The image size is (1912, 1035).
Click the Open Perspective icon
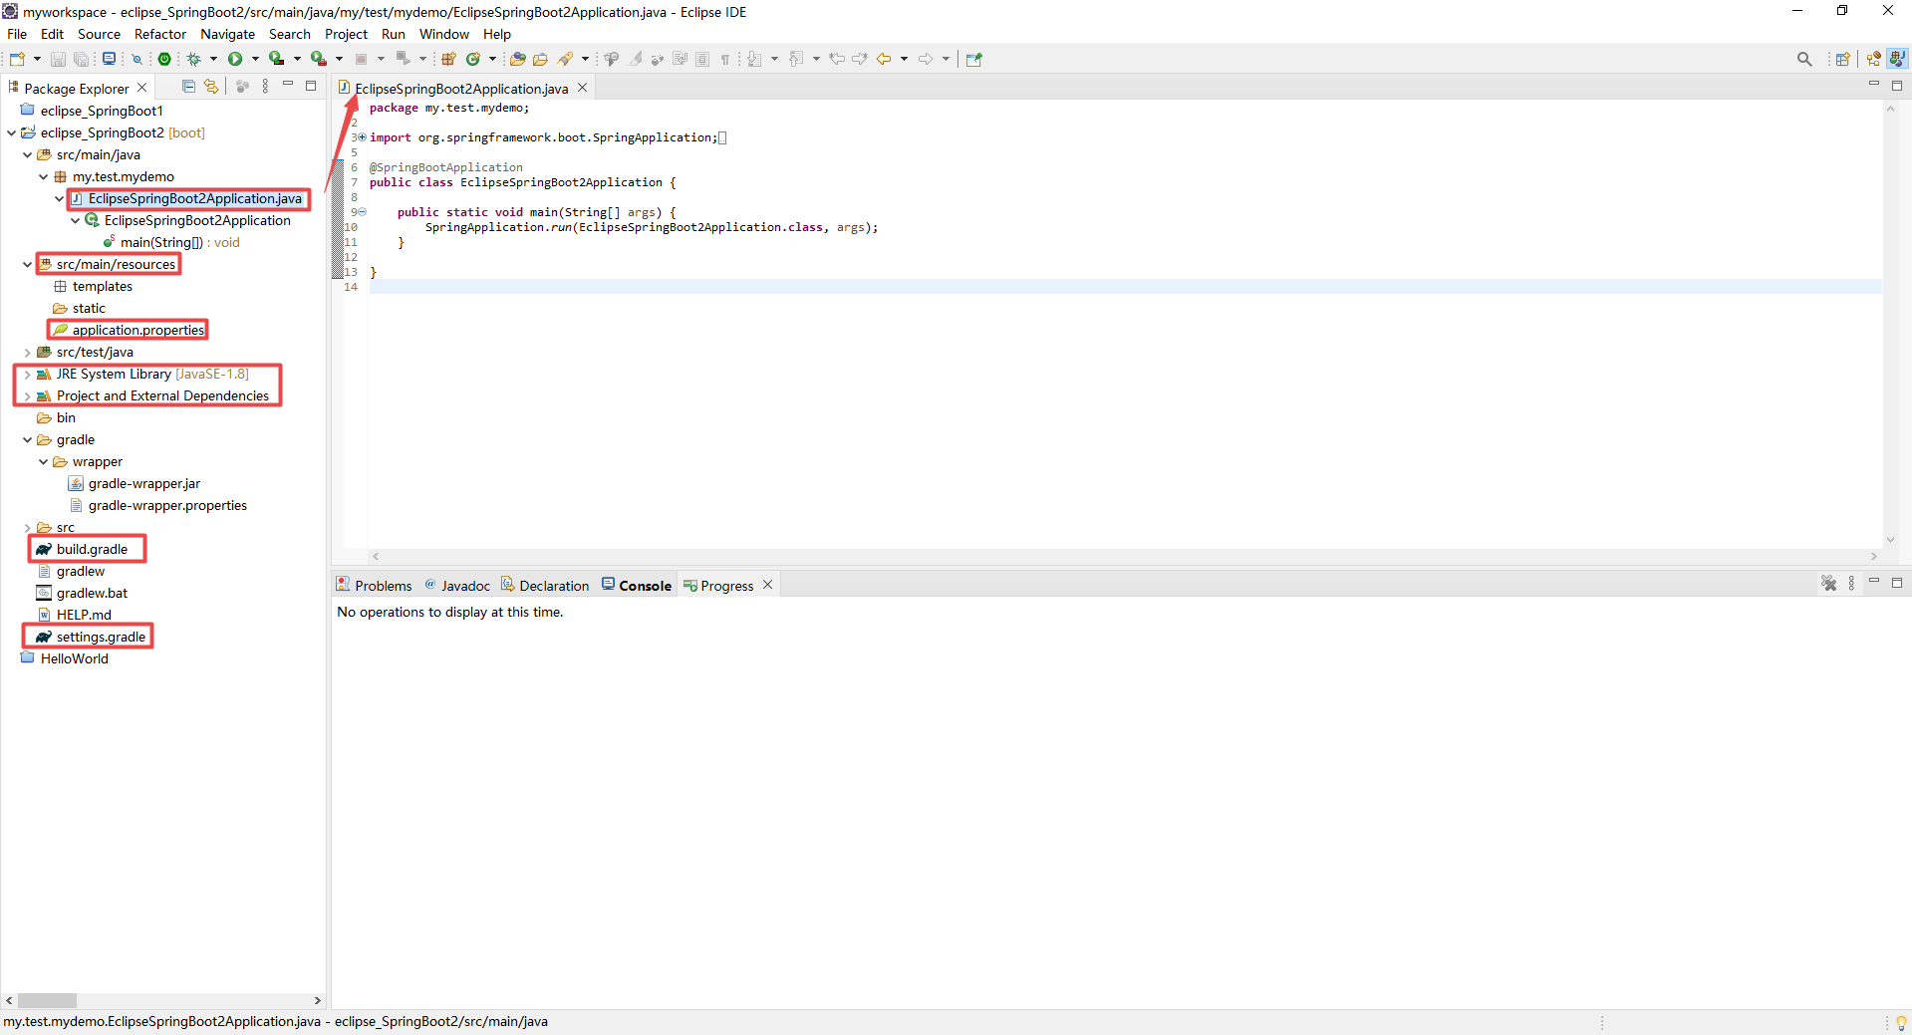[x=1843, y=59]
